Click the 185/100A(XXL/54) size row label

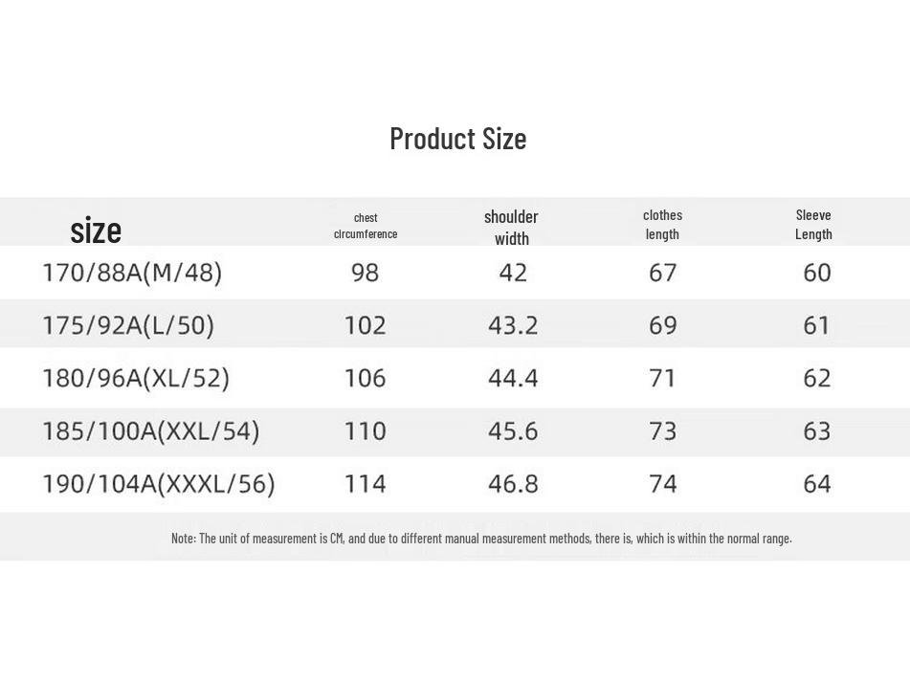click(150, 431)
